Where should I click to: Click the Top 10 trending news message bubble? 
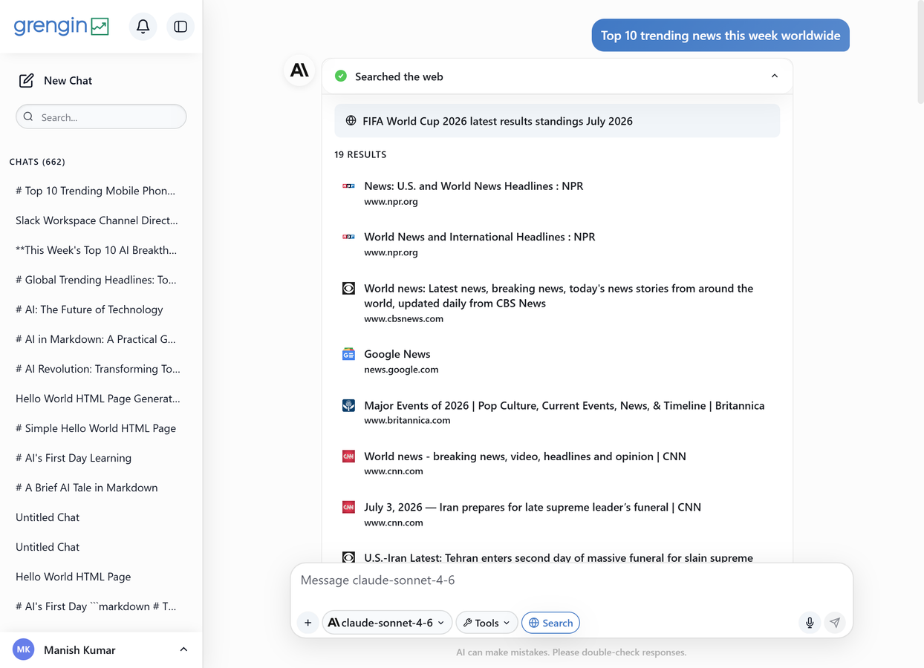720,36
